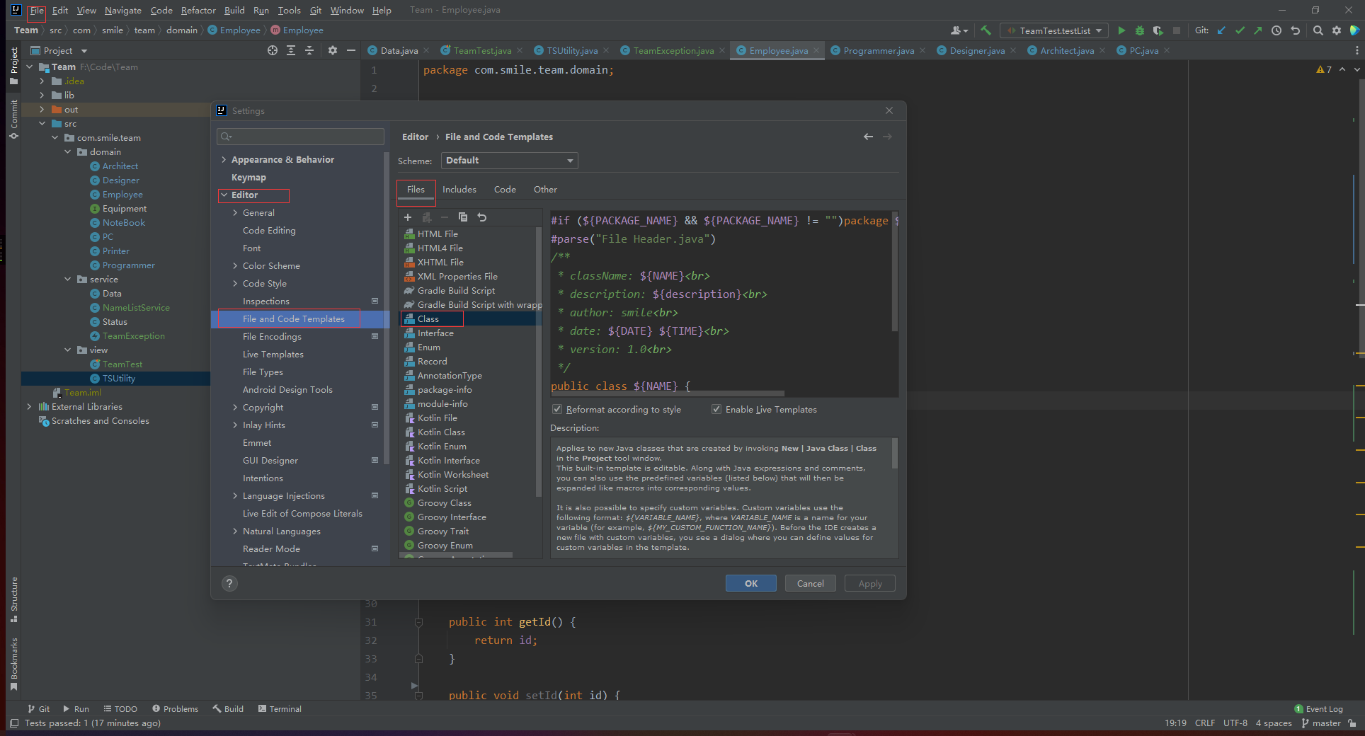Open the TeamTest.testList run configuration dropdown
The height and width of the screenshot is (736, 1365).
point(1054,30)
